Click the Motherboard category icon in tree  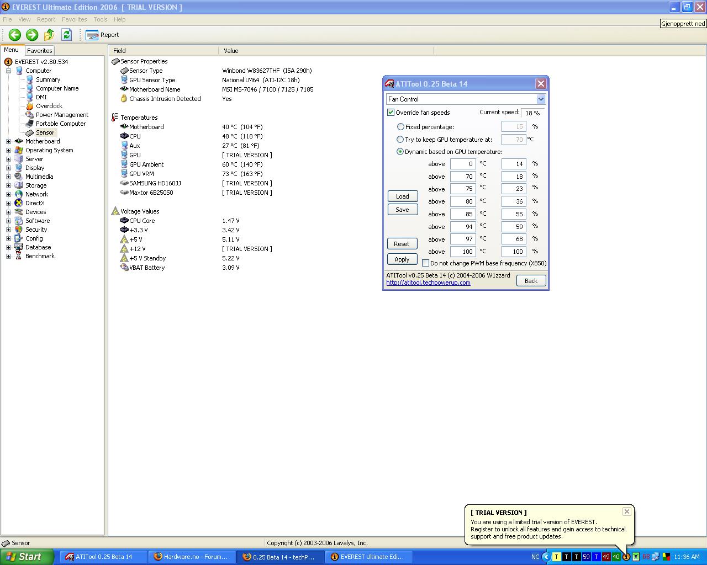coord(19,141)
